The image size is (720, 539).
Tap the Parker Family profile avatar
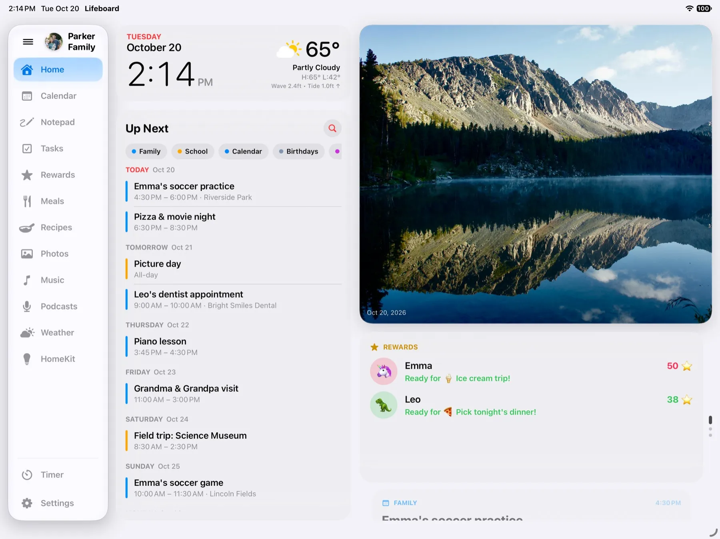pos(54,42)
